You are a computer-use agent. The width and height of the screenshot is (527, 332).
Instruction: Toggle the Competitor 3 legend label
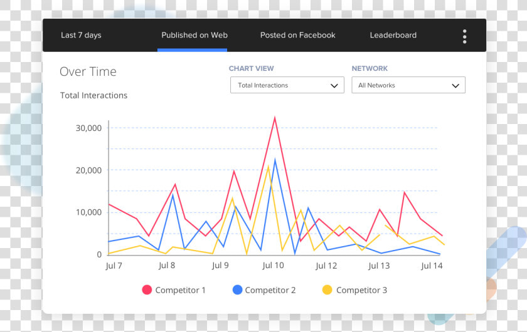click(361, 290)
